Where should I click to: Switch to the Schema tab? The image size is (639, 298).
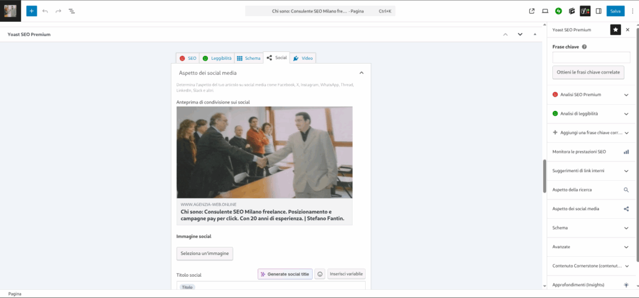(x=248, y=58)
